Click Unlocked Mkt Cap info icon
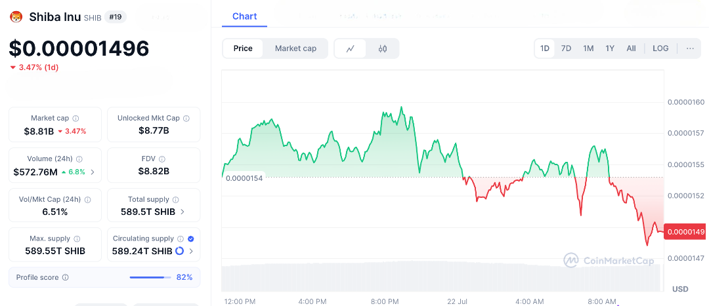The image size is (709, 306). coord(186,119)
